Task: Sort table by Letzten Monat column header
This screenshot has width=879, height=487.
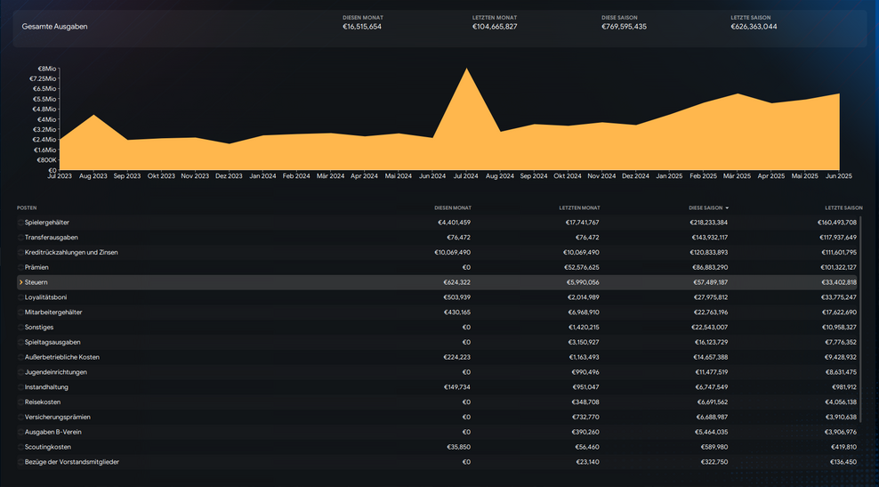Action: 580,207
